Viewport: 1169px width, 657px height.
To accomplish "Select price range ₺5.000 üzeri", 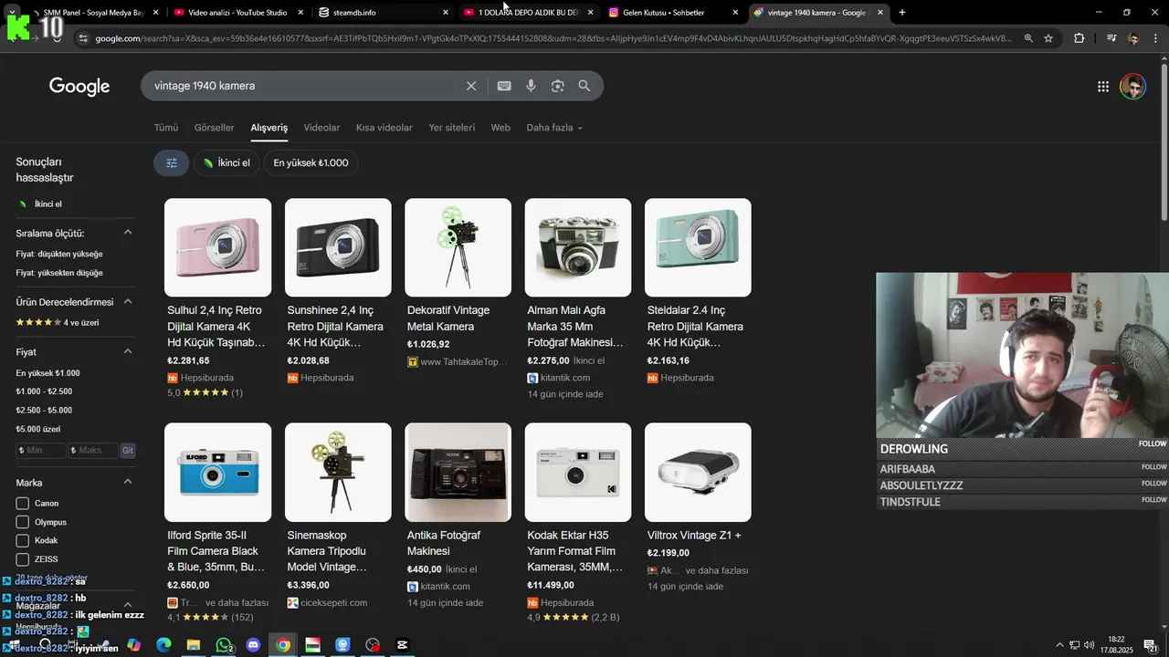I will pos(38,429).
